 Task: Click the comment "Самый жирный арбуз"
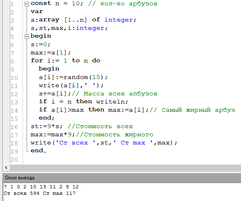point(198,110)
